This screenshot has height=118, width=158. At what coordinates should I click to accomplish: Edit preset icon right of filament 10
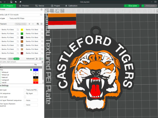42,45
